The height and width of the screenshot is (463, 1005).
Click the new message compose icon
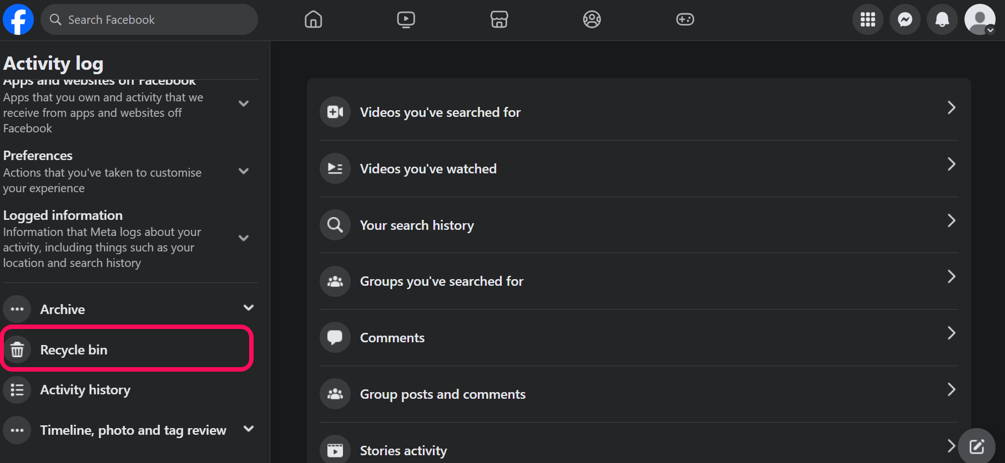(977, 446)
